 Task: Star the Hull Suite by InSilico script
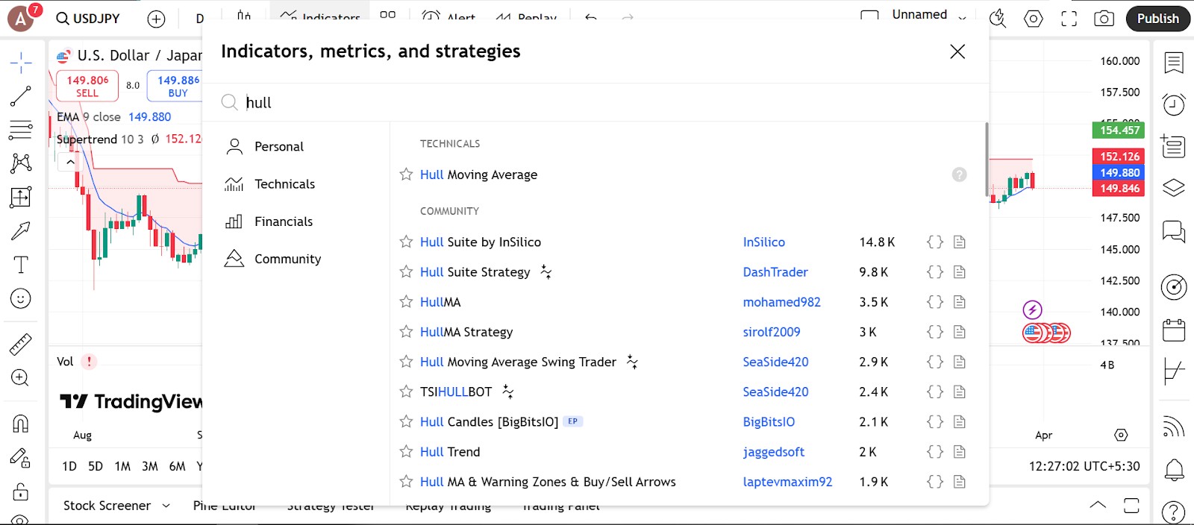pos(406,242)
